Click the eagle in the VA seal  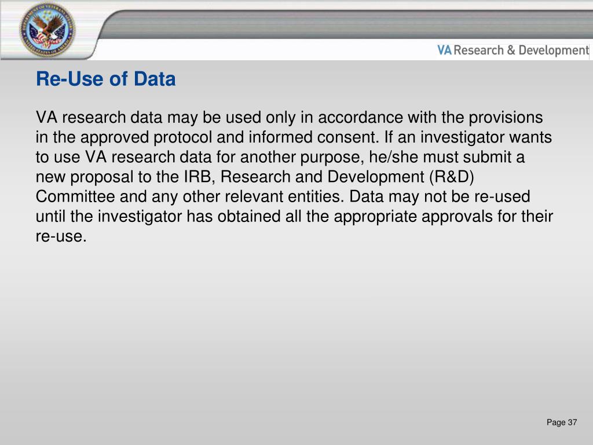pyautogui.click(x=47, y=30)
